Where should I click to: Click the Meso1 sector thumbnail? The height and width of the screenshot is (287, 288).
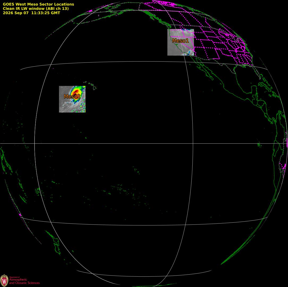tap(181, 42)
